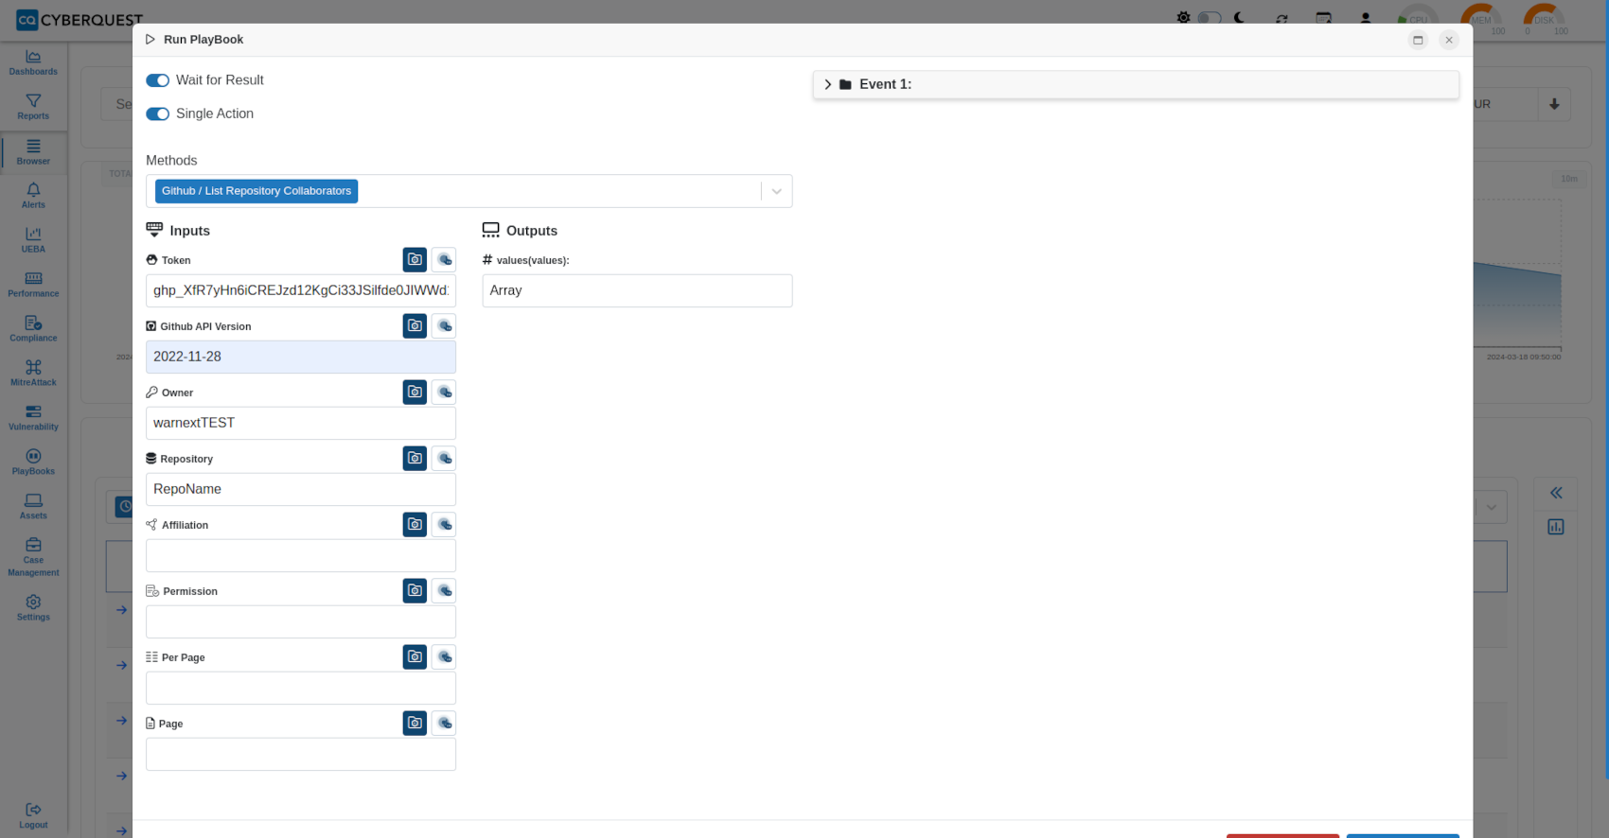Click the camera icon next to Permission
Screen dimensions: 1609x838
(415, 590)
